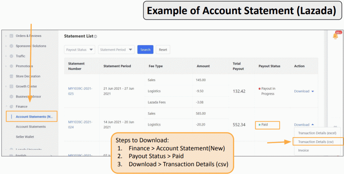Open Seller Wallet in the sidebar
Image resolution: width=344 pixels, height=174 pixels.
25,137
